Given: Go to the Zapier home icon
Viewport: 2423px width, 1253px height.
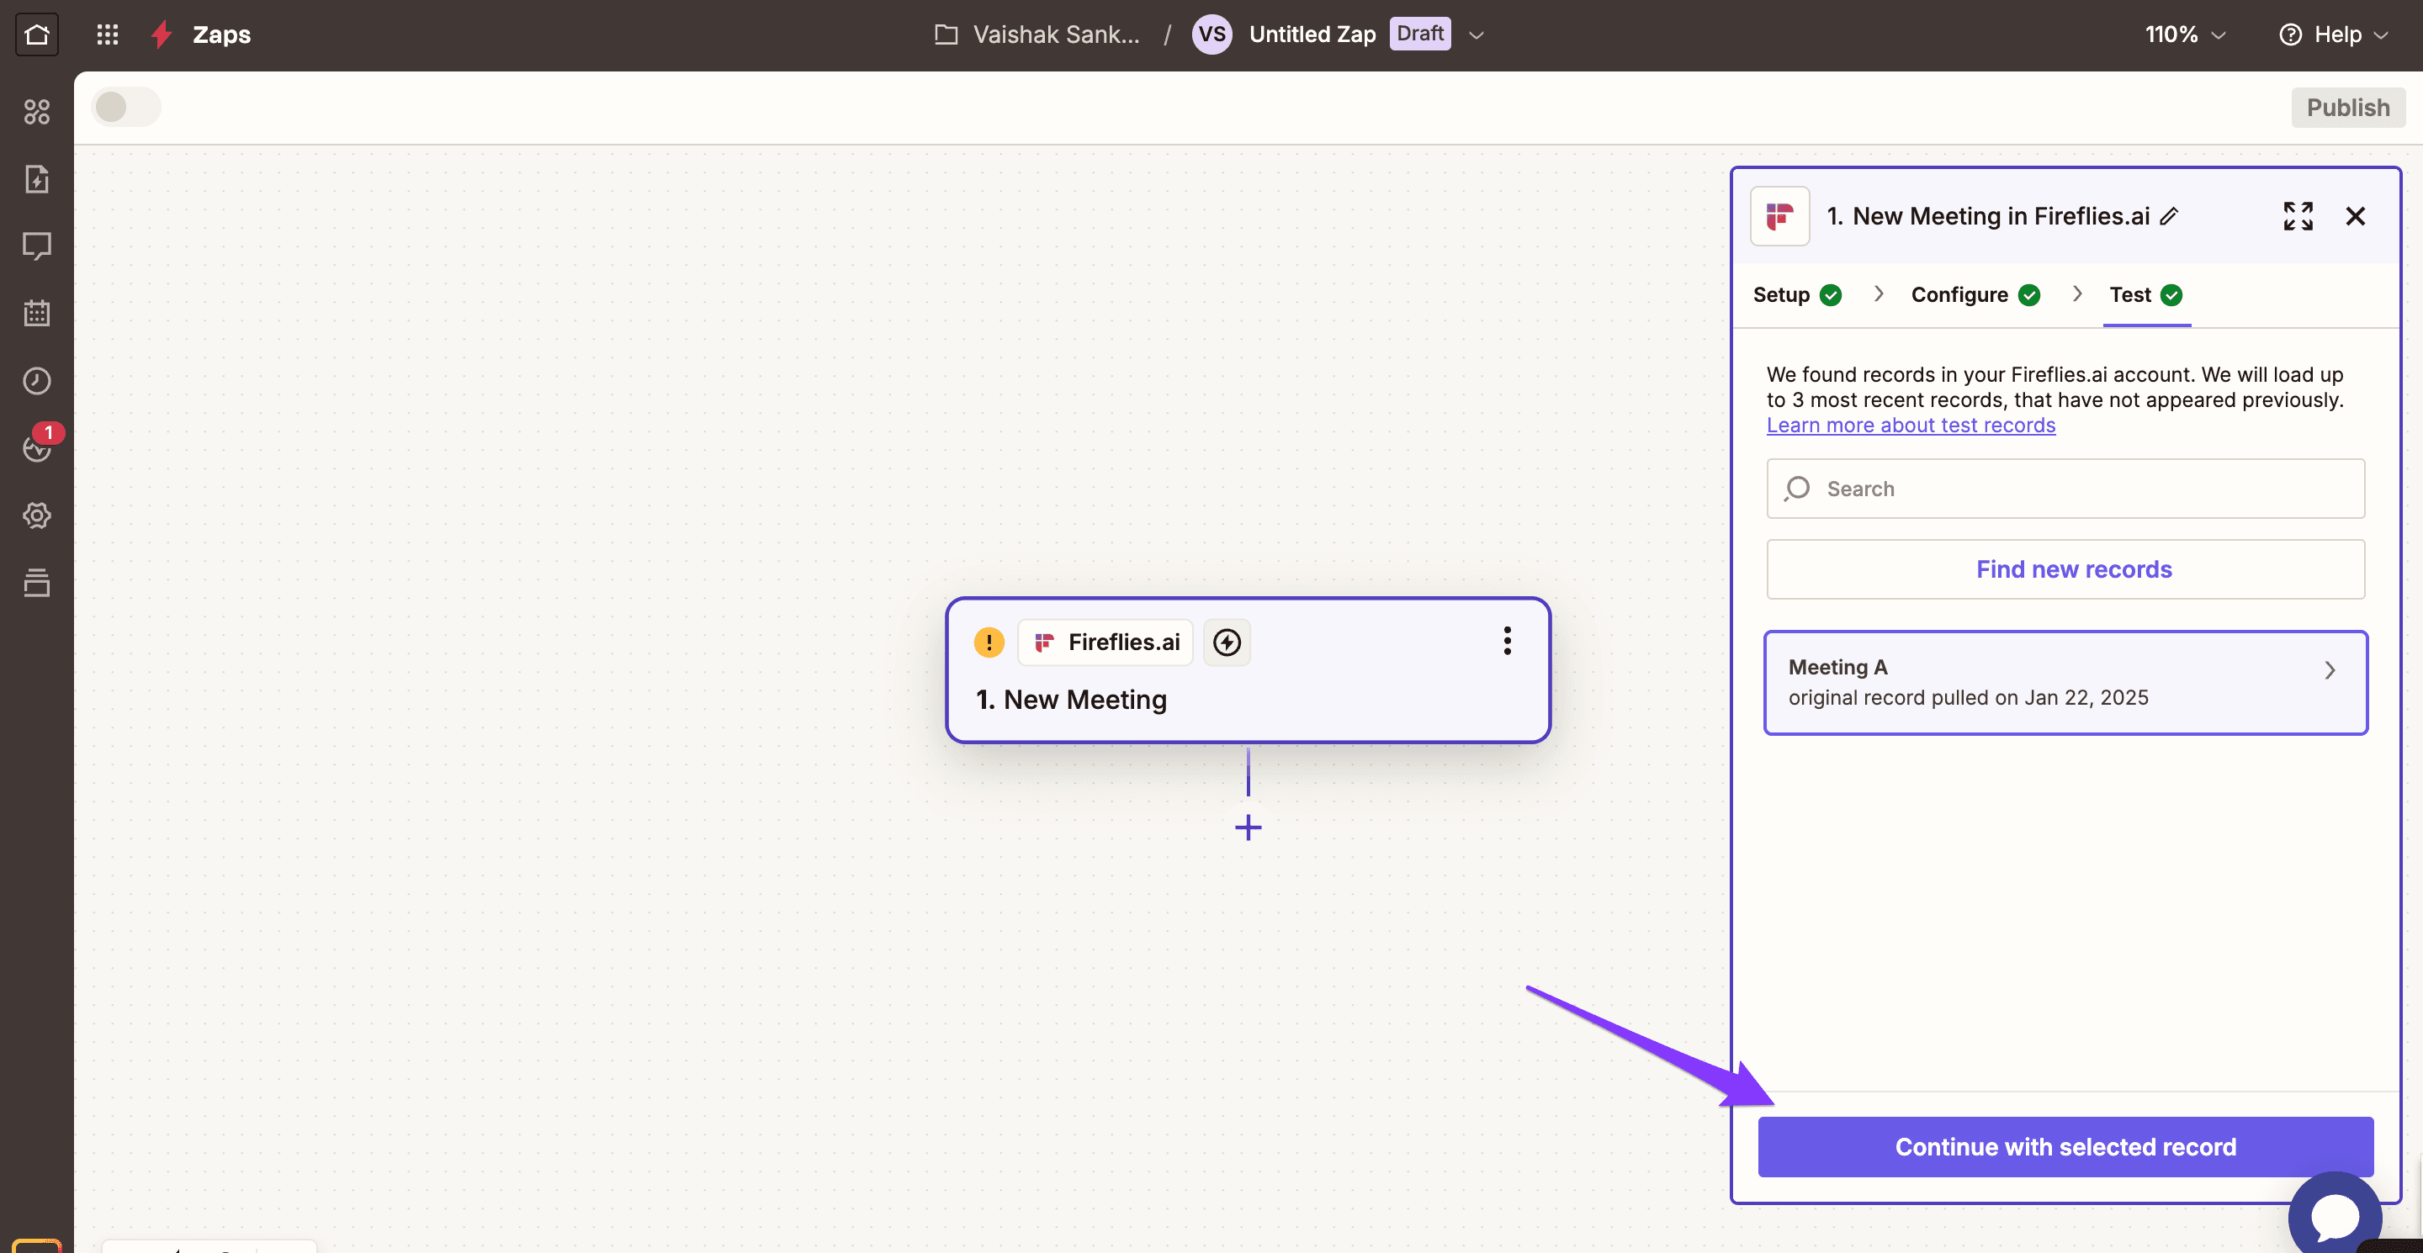Looking at the screenshot, I should pyautogui.click(x=37, y=34).
